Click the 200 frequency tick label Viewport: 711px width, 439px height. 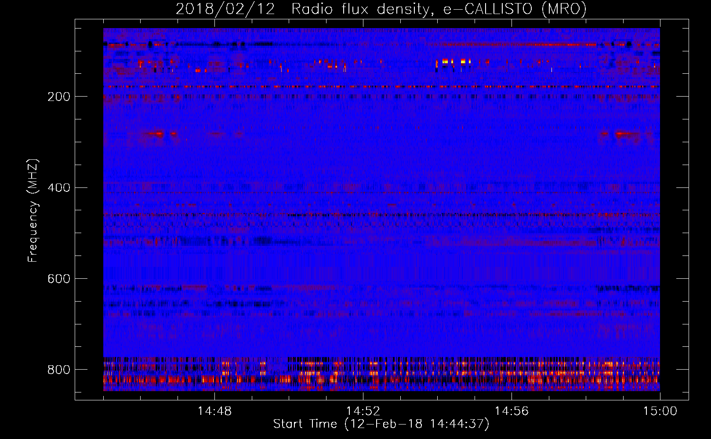click(59, 97)
